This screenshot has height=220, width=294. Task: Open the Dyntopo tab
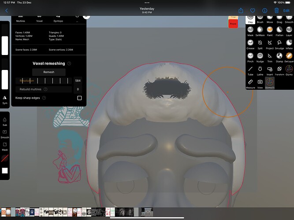[x=58, y=19]
